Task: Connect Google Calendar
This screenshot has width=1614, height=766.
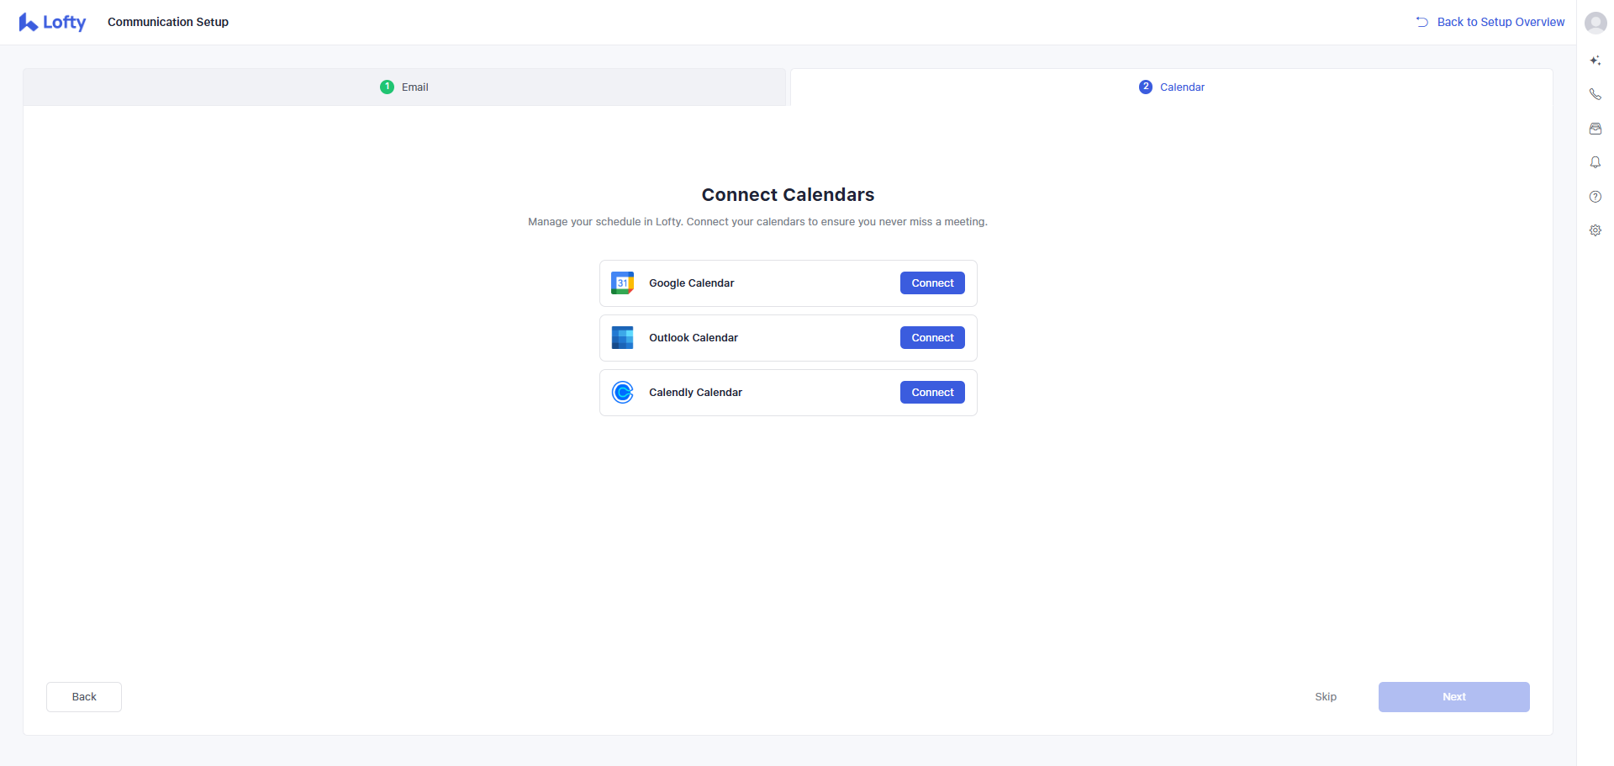Action: point(931,283)
